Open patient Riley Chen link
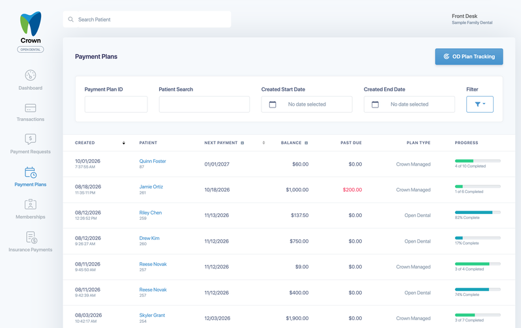Image resolution: width=521 pixels, height=328 pixels. point(151,213)
